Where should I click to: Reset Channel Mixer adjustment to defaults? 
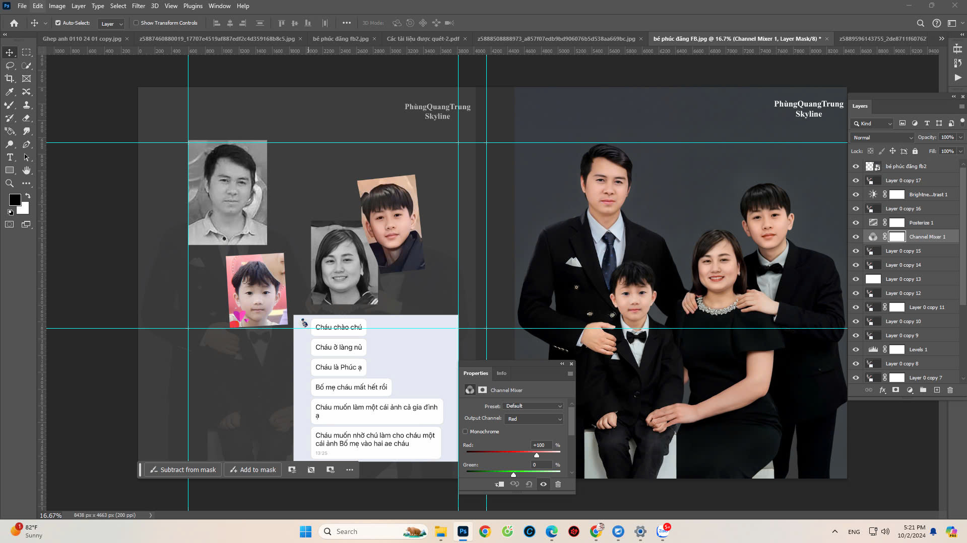click(529, 484)
